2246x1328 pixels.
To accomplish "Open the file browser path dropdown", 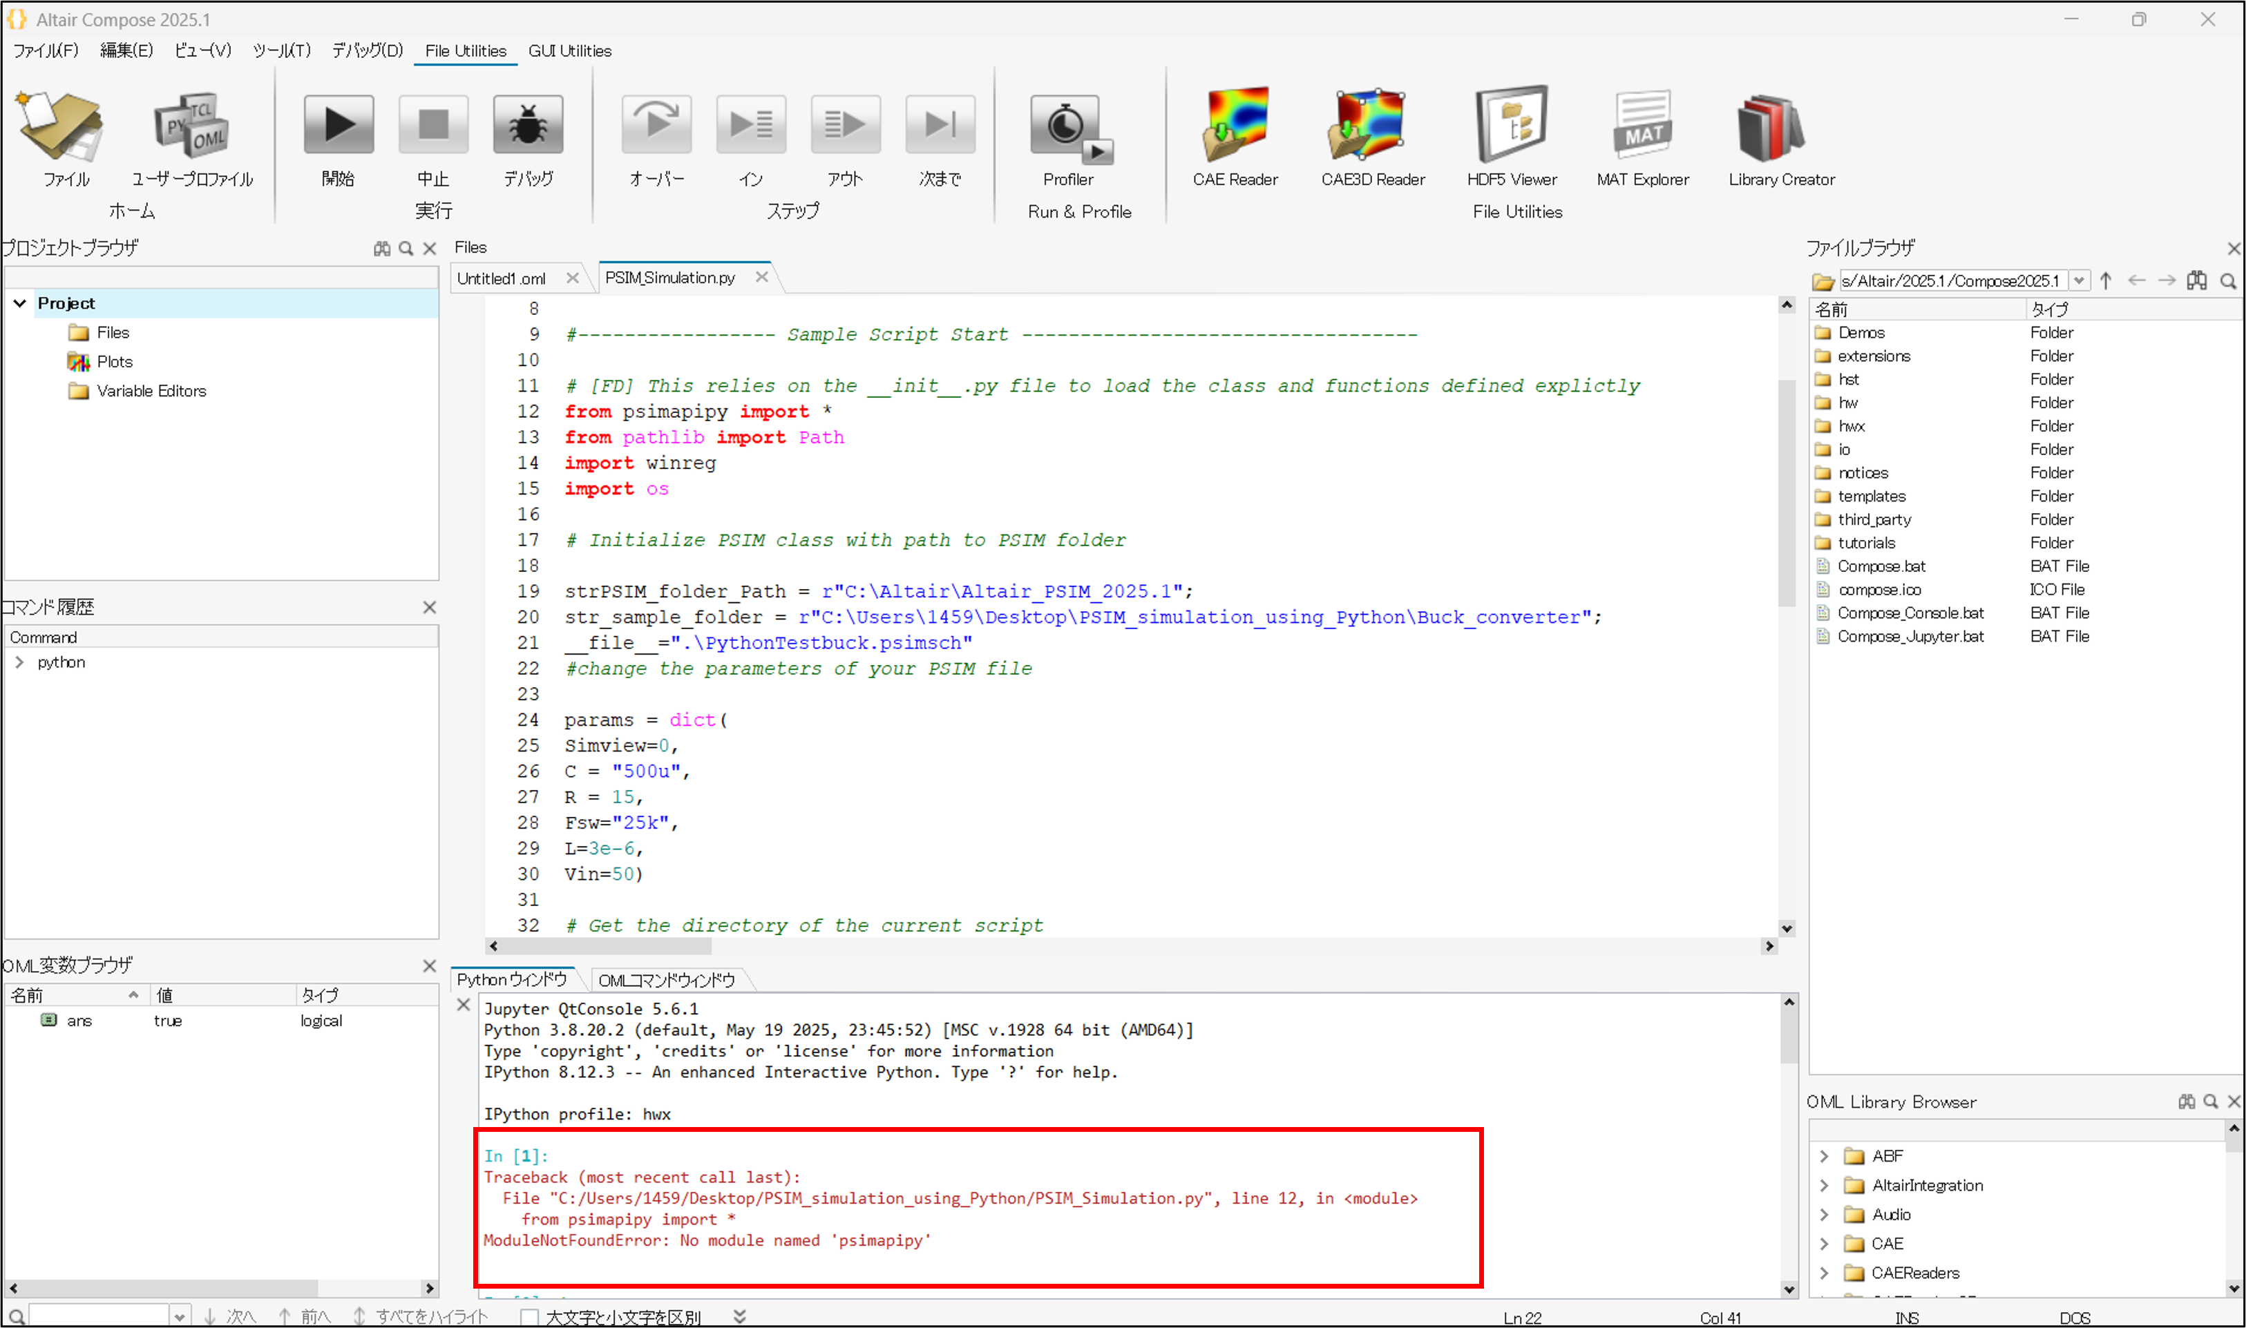I will pyautogui.click(x=2079, y=281).
